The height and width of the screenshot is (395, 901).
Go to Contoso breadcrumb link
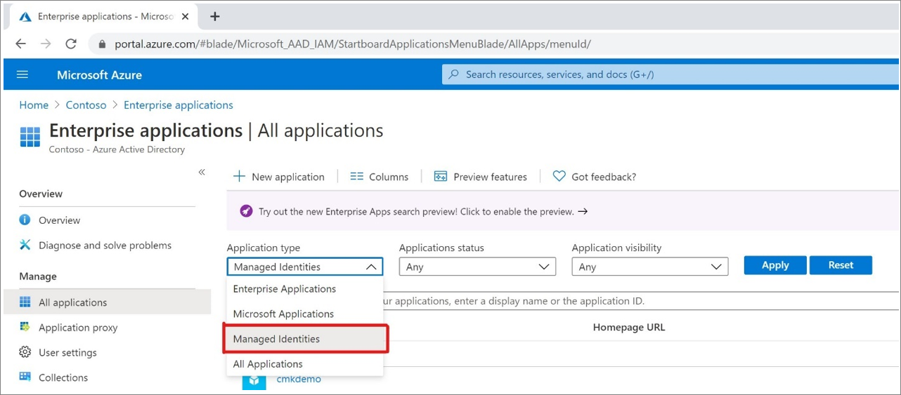[x=86, y=105]
